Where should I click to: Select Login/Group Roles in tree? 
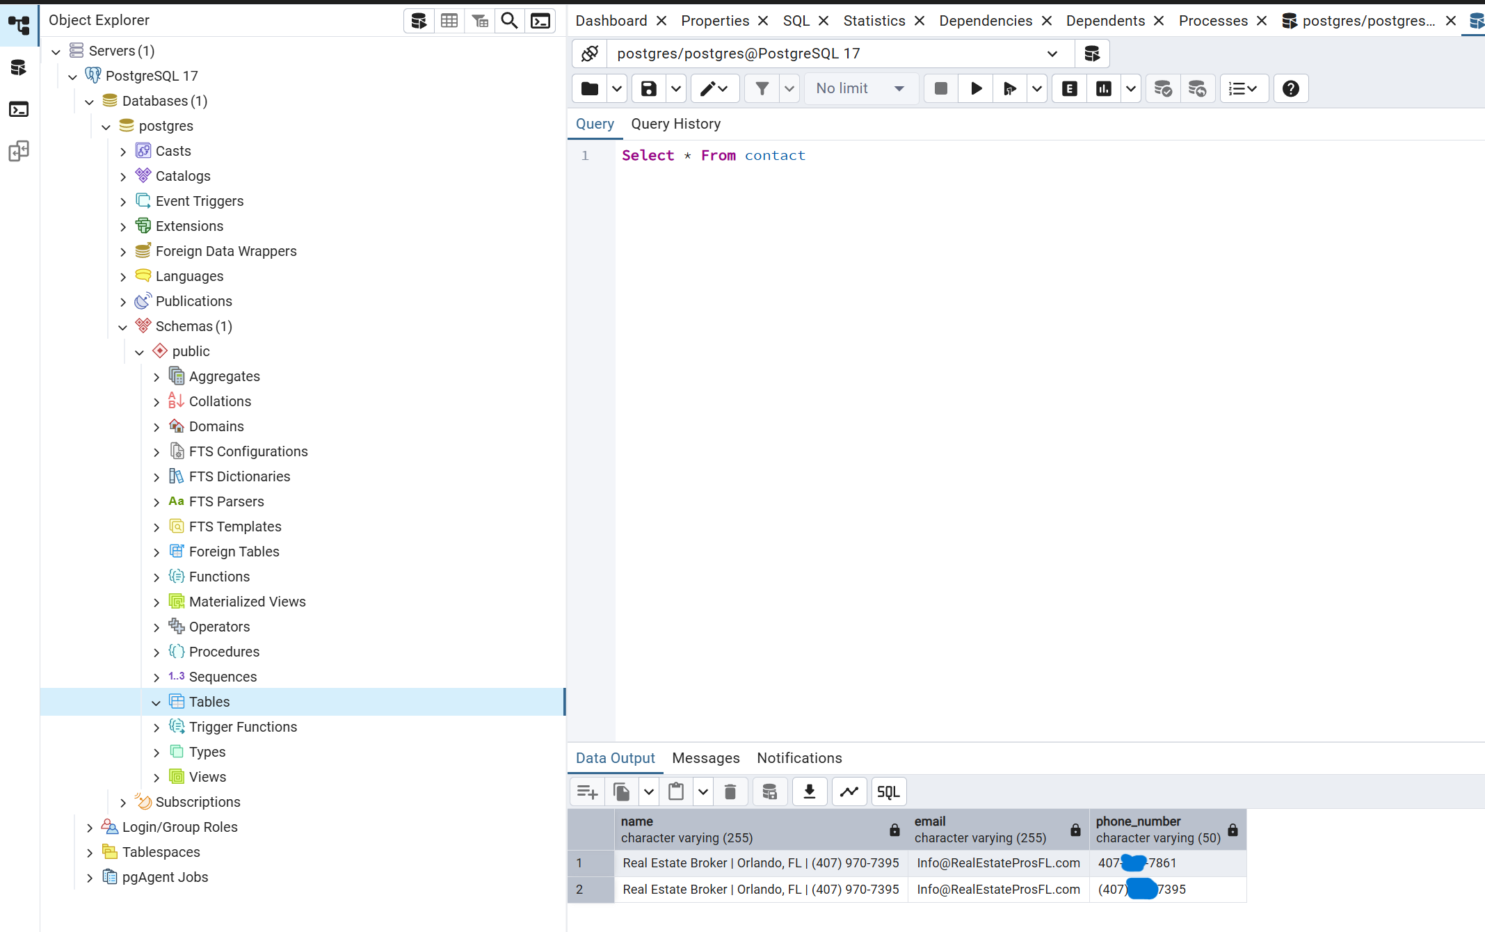tap(179, 827)
